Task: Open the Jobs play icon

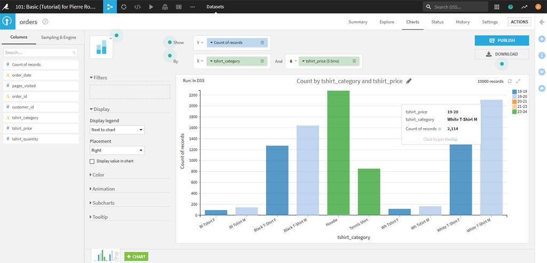Action: pos(151,6)
